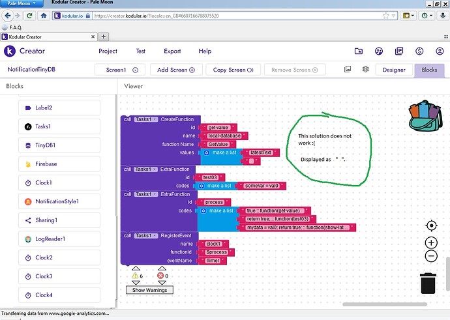This screenshot has height=320, width=450.
Task: Open the Test menu
Action: [x=141, y=51]
